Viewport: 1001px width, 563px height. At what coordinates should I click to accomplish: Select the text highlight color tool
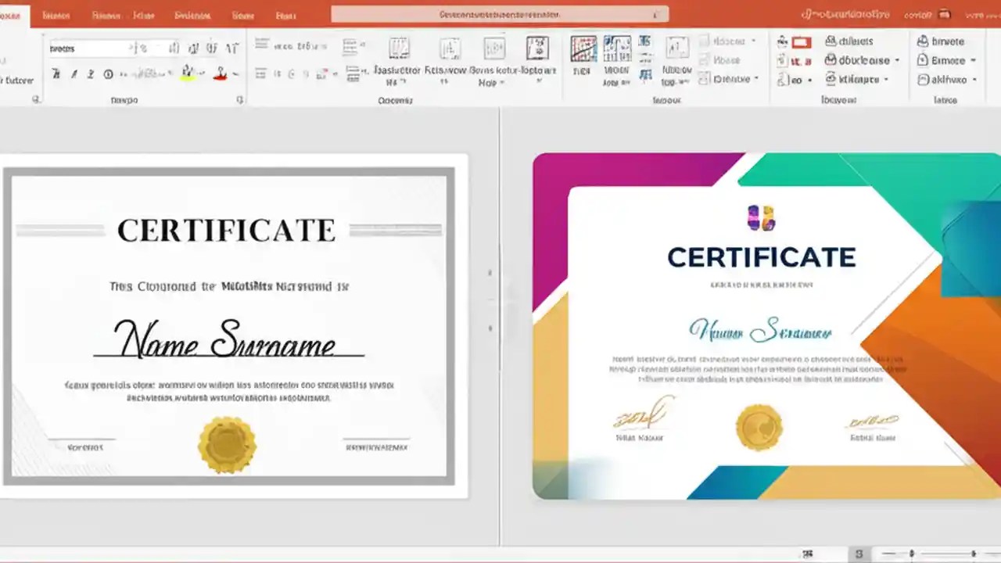point(188,74)
